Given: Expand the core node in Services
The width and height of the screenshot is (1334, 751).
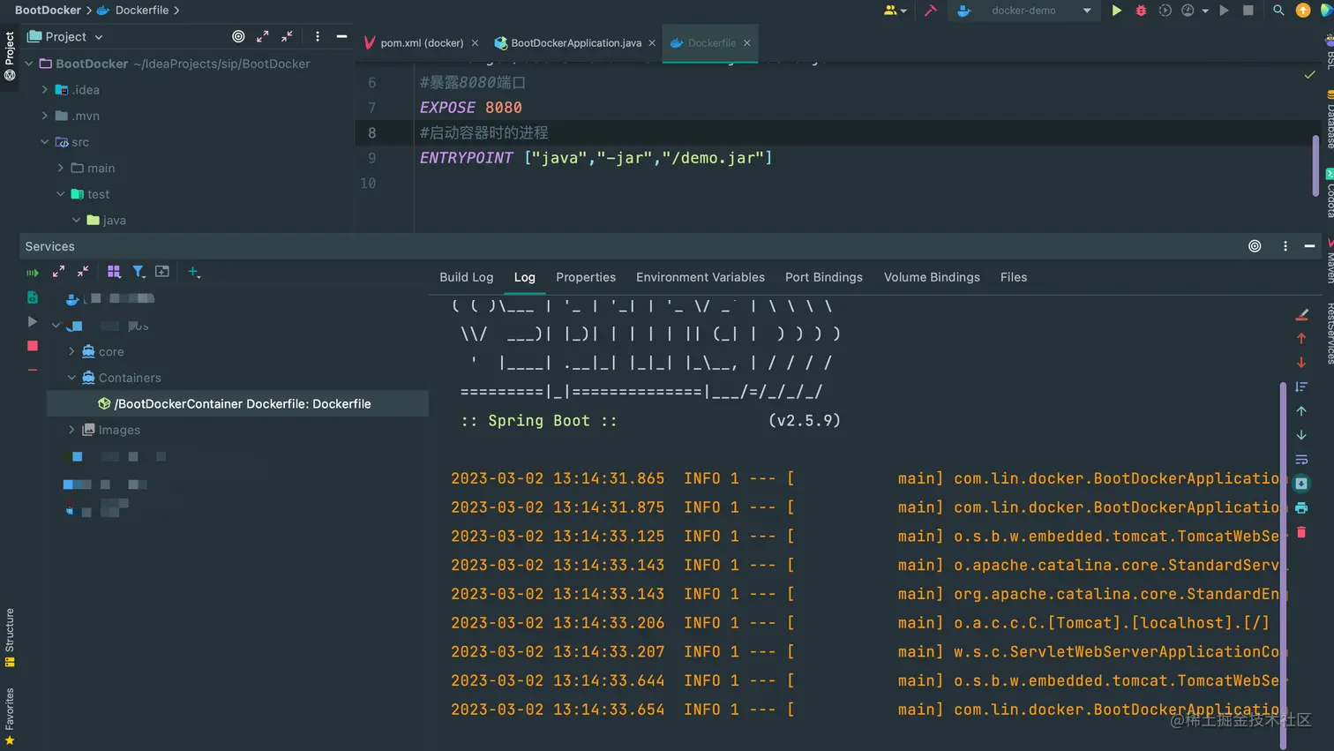Looking at the screenshot, I should pyautogui.click(x=72, y=351).
